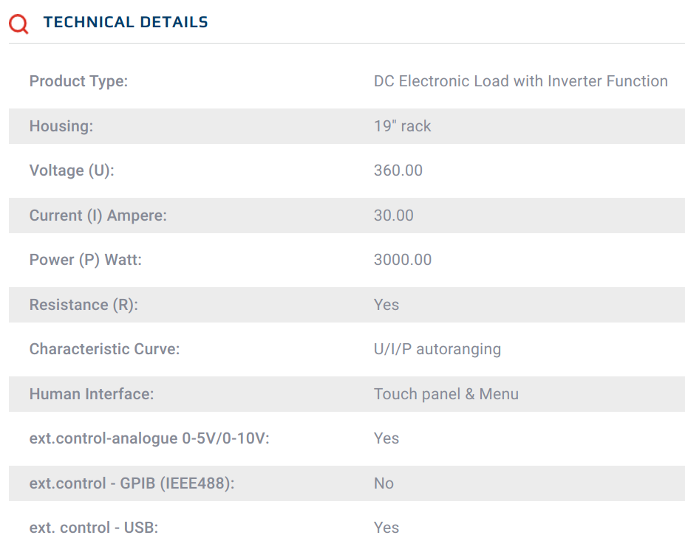
Task: Click the 30.00 current value
Action: coord(394,216)
